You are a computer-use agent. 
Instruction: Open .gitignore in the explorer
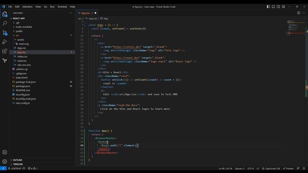[21, 74]
